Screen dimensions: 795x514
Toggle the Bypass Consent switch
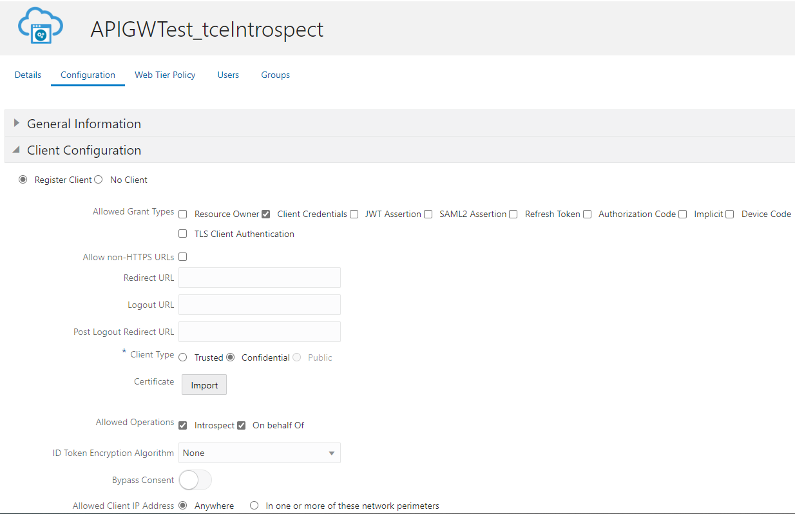pyautogui.click(x=195, y=480)
